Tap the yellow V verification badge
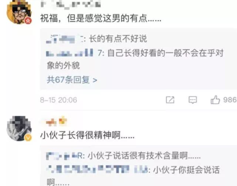 28,138
